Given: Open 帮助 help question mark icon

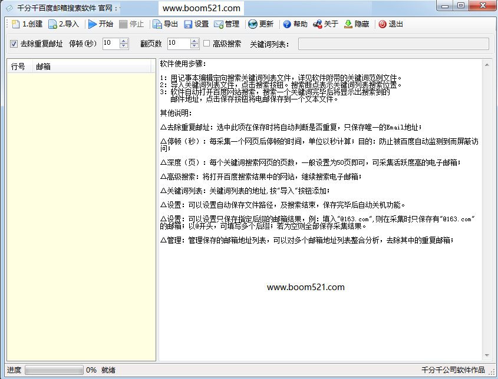Looking at the screenshot, I should (287, 24).
